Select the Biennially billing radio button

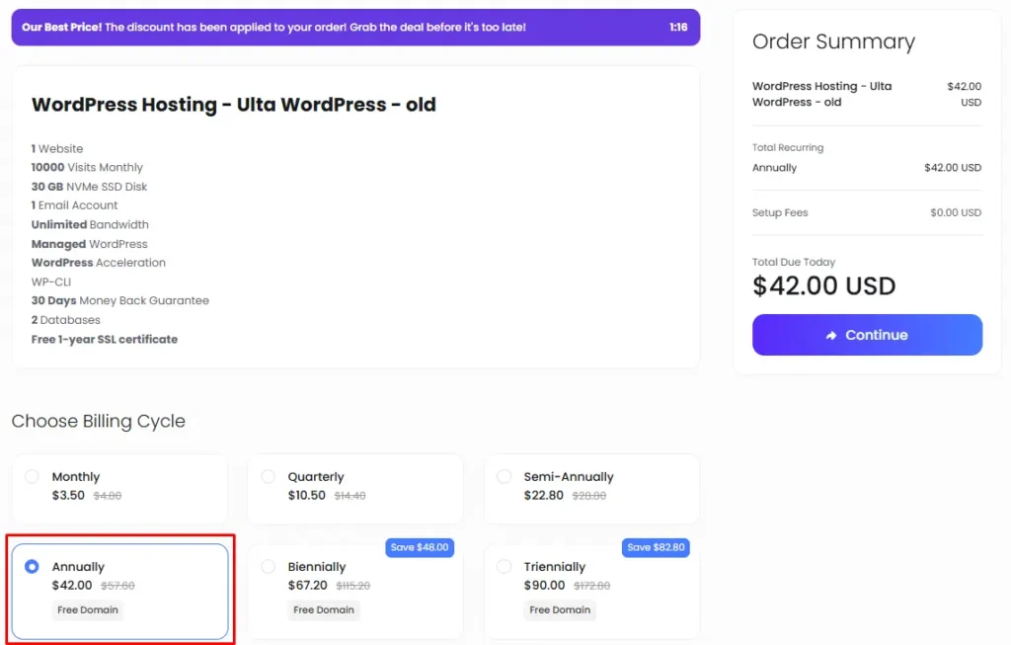coord(269,567)
